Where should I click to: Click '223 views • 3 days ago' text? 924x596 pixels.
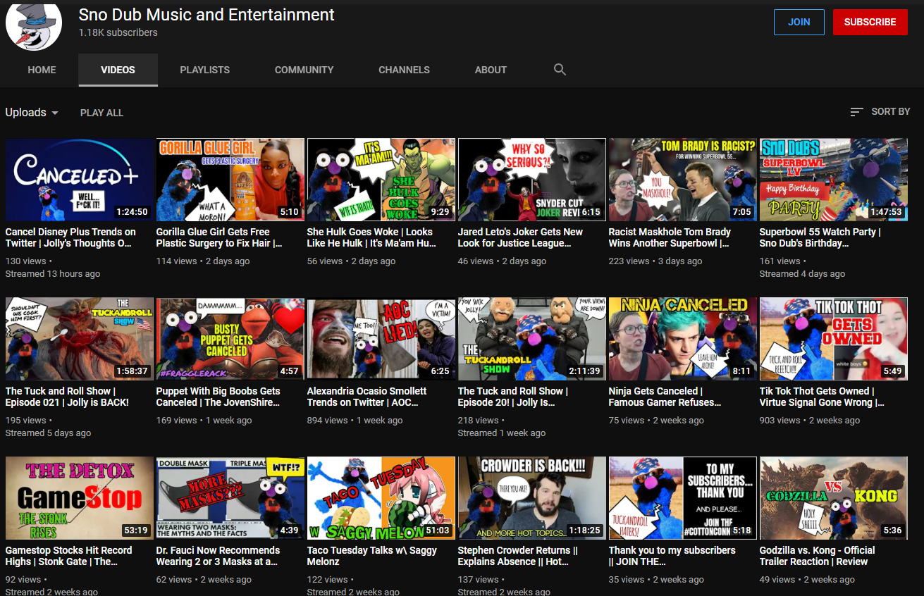[x=655, y=261]
